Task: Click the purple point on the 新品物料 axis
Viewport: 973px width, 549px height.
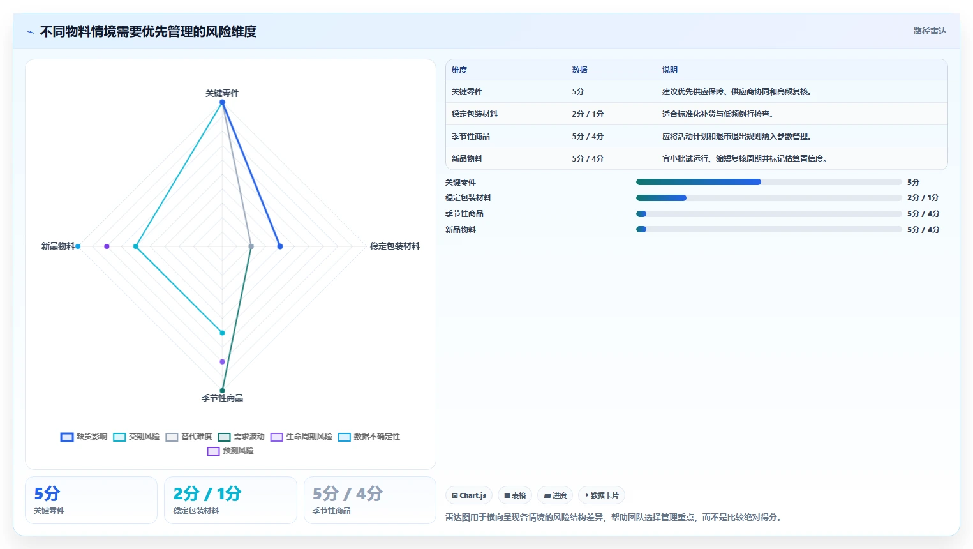Action: pyautogui.click(x=107, y=246)
